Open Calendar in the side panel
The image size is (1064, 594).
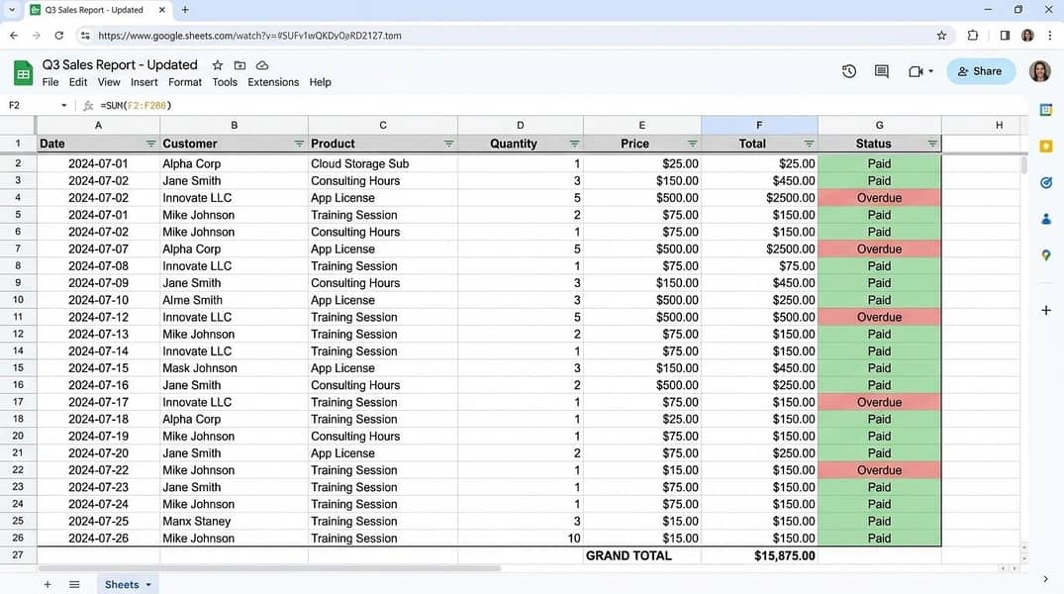tap(1045, 109)
